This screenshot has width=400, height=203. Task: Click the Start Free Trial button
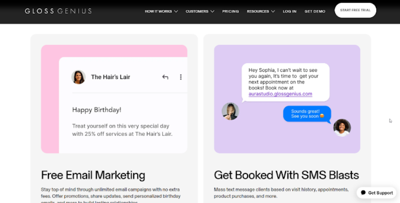pos(355,10)
